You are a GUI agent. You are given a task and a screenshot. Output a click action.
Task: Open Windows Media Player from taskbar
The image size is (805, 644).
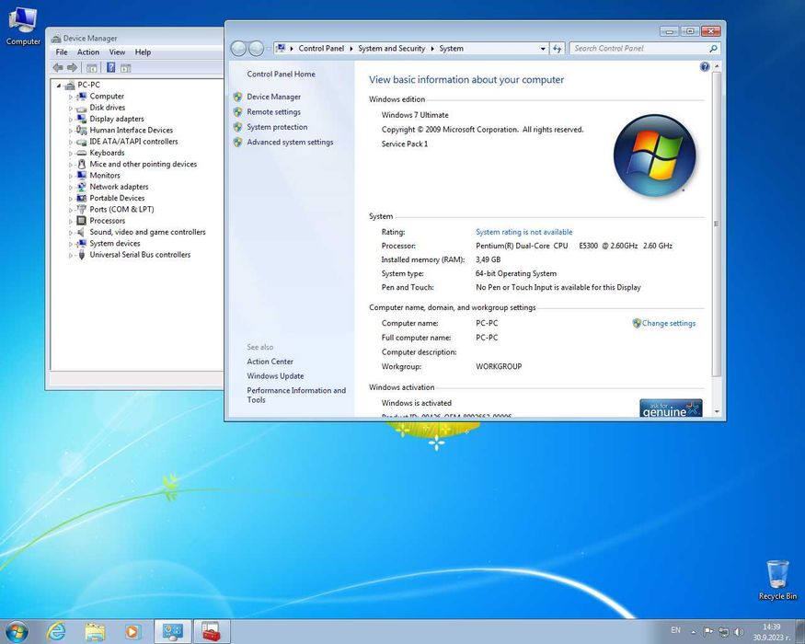pyautogui.click(x=132, y=631)
